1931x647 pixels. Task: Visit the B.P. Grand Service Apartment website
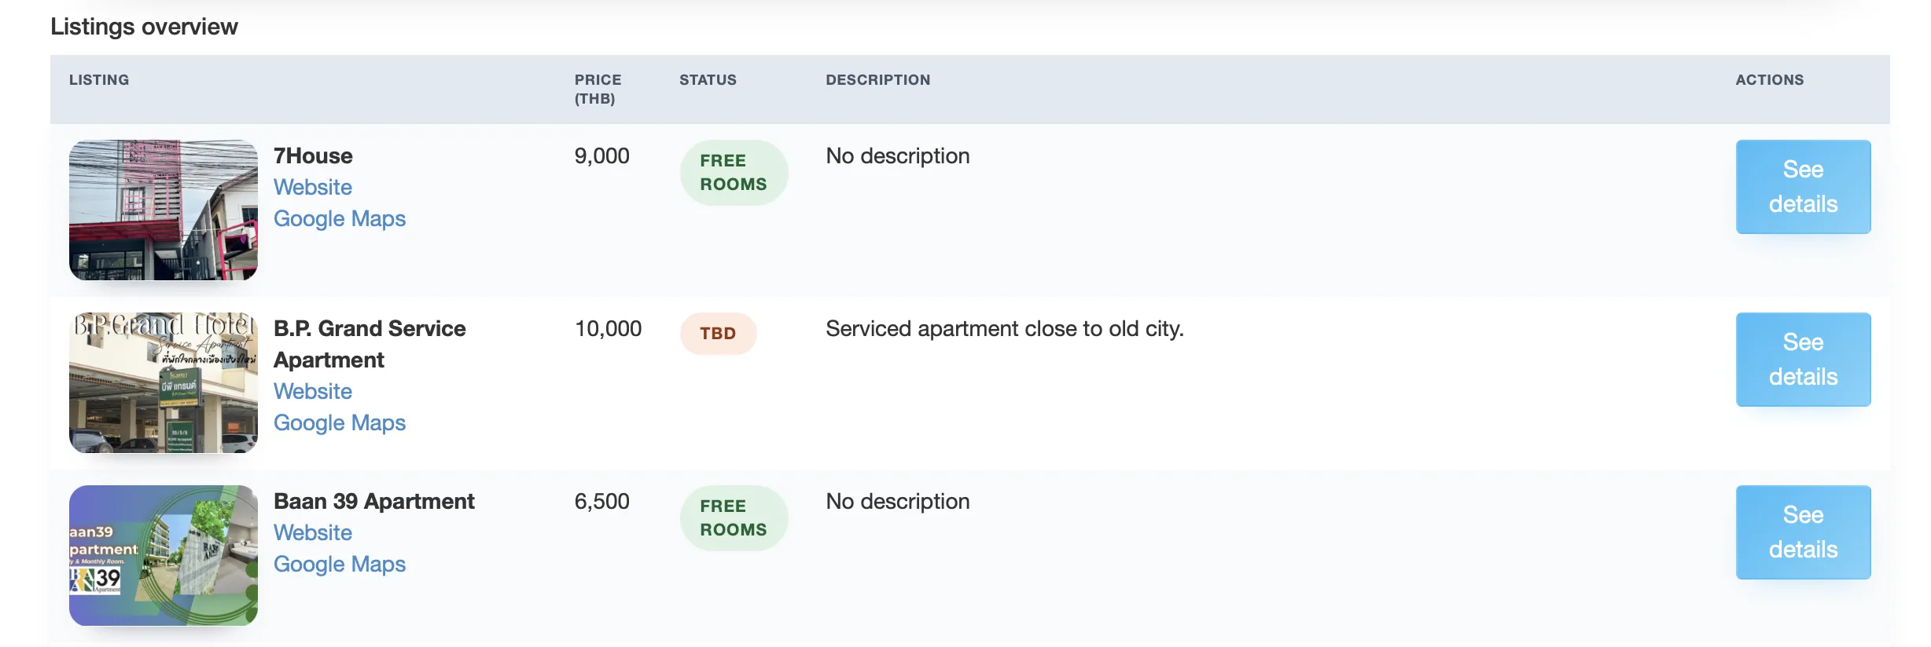(x=312, y=391)
